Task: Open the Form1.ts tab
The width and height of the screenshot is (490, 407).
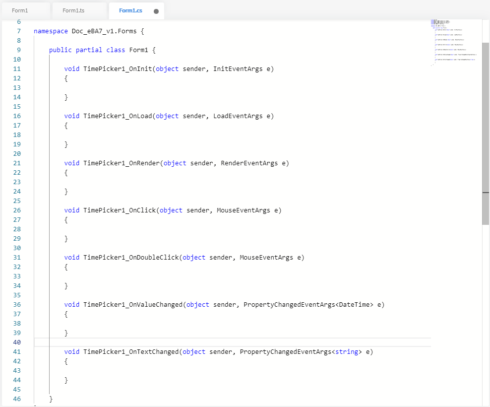Action: coord(74,10)
